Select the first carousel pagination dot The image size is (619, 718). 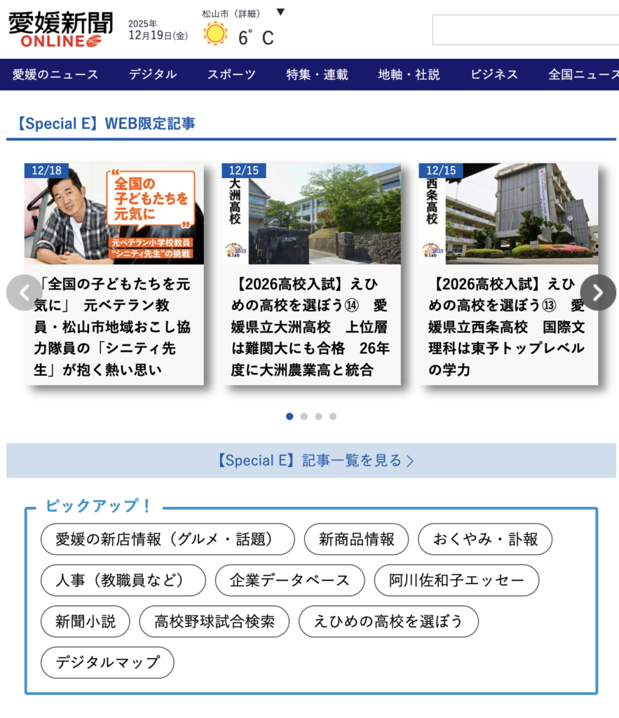pyautogui.click(x=290, y=416)
